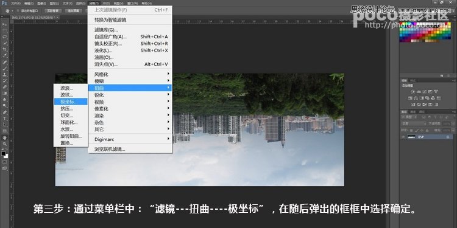
Task: Expand the 像素化 (Pixelate) submenu
Action: 130,108
